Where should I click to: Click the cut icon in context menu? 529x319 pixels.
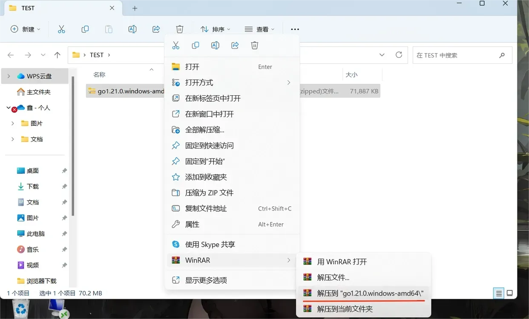coord(175,46)
